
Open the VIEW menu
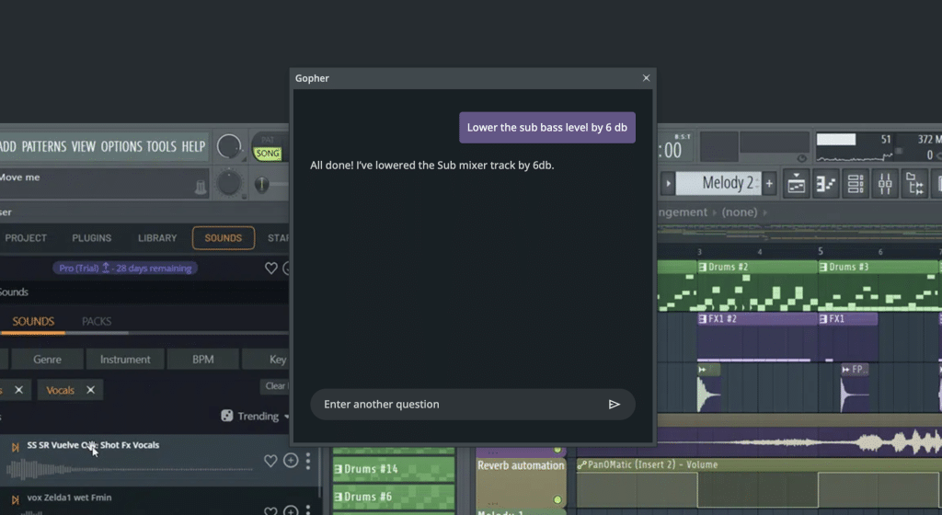[84, 146]
